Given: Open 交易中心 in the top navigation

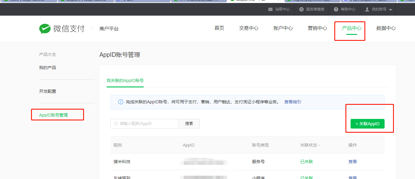Looking at the screenshot, I should coord(249,28).
